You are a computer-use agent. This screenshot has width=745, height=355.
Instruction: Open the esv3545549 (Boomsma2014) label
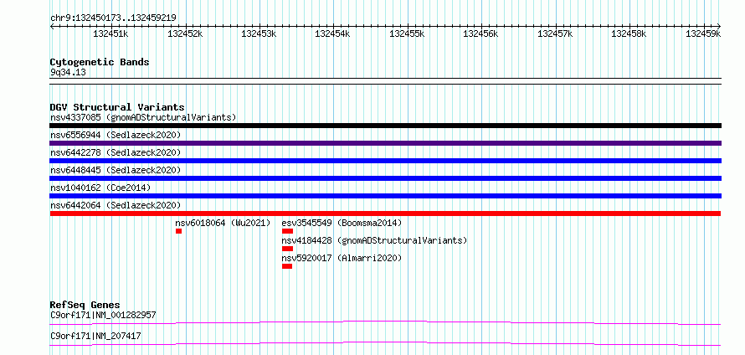pyautogui.click(x=342, y=223)
